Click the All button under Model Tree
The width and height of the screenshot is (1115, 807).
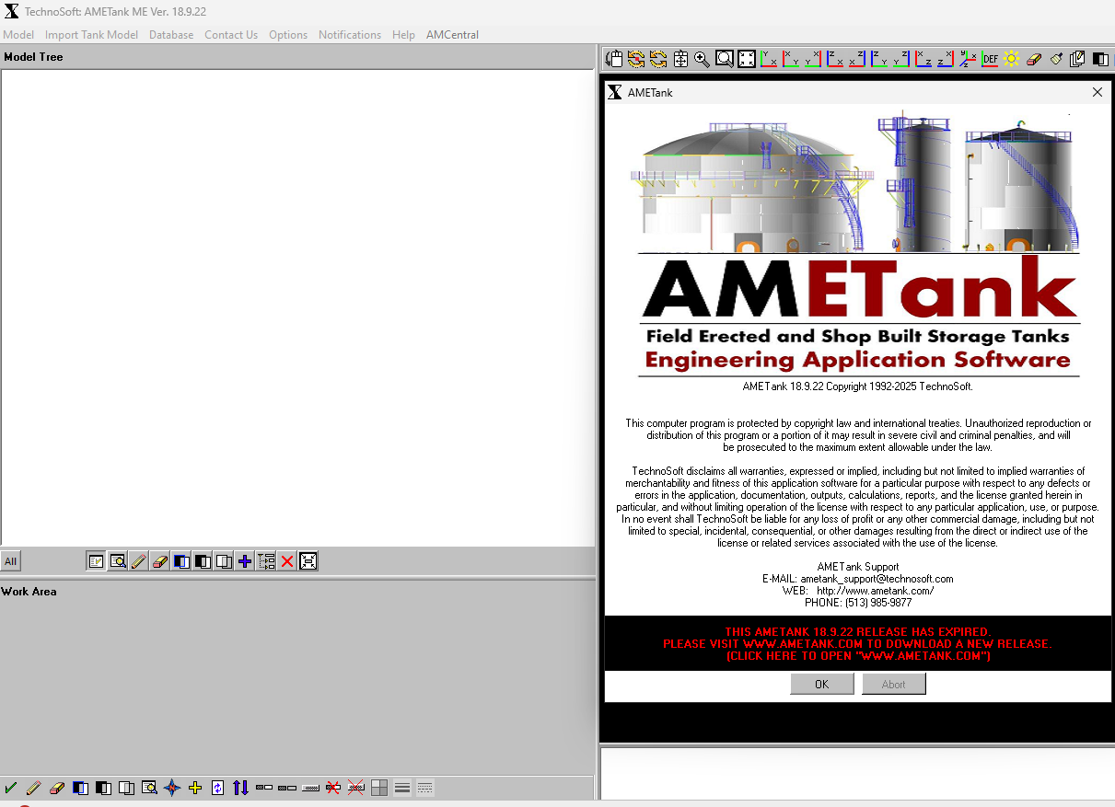tap(10, 561)
